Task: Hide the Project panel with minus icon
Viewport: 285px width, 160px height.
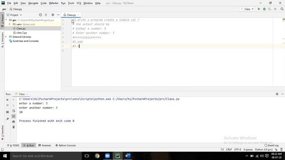Action: point(58,15)
